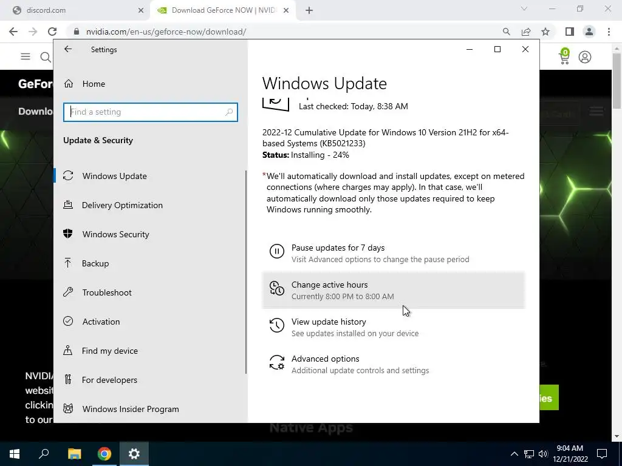Click the Settings sidebar scrollbar
The width and height of the screenshot is (622, 466).
pos(246,272)
